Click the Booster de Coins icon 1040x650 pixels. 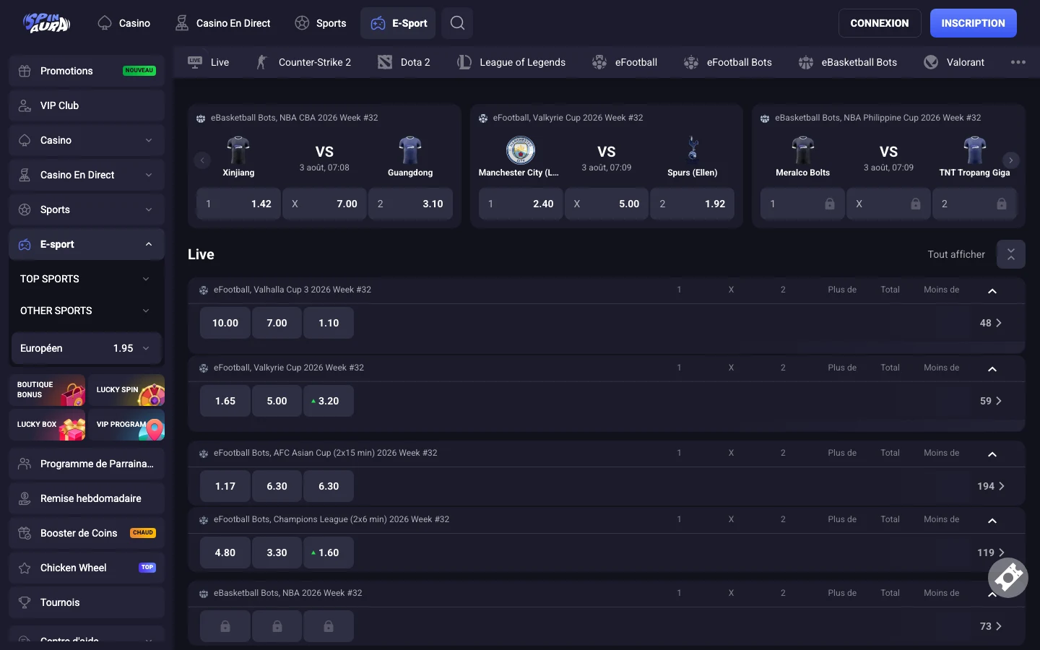click(x=25, y=533)
